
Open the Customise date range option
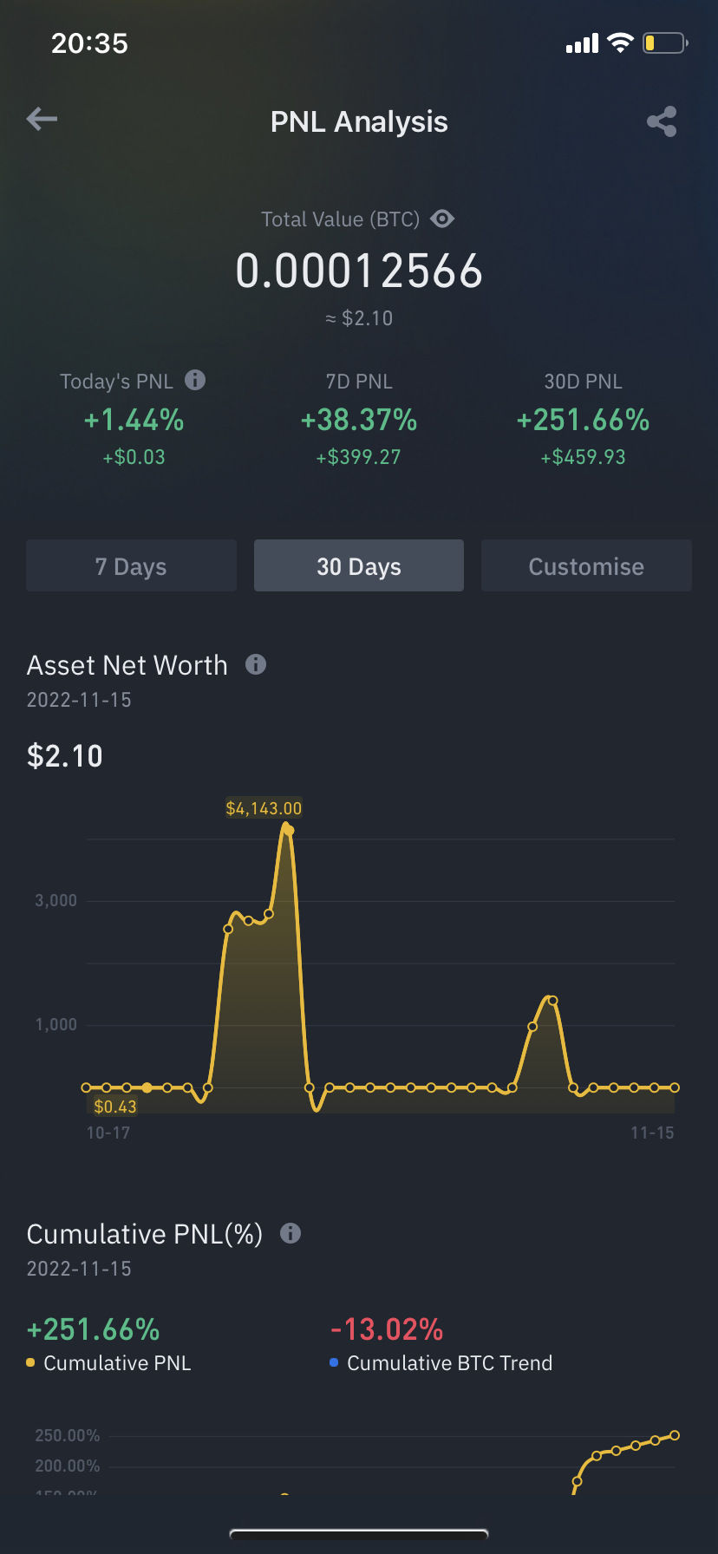[586, 565]
